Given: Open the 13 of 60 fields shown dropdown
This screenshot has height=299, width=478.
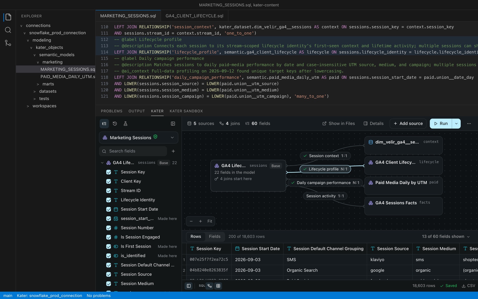Looking at the screenshot, I should coord(446,237).
